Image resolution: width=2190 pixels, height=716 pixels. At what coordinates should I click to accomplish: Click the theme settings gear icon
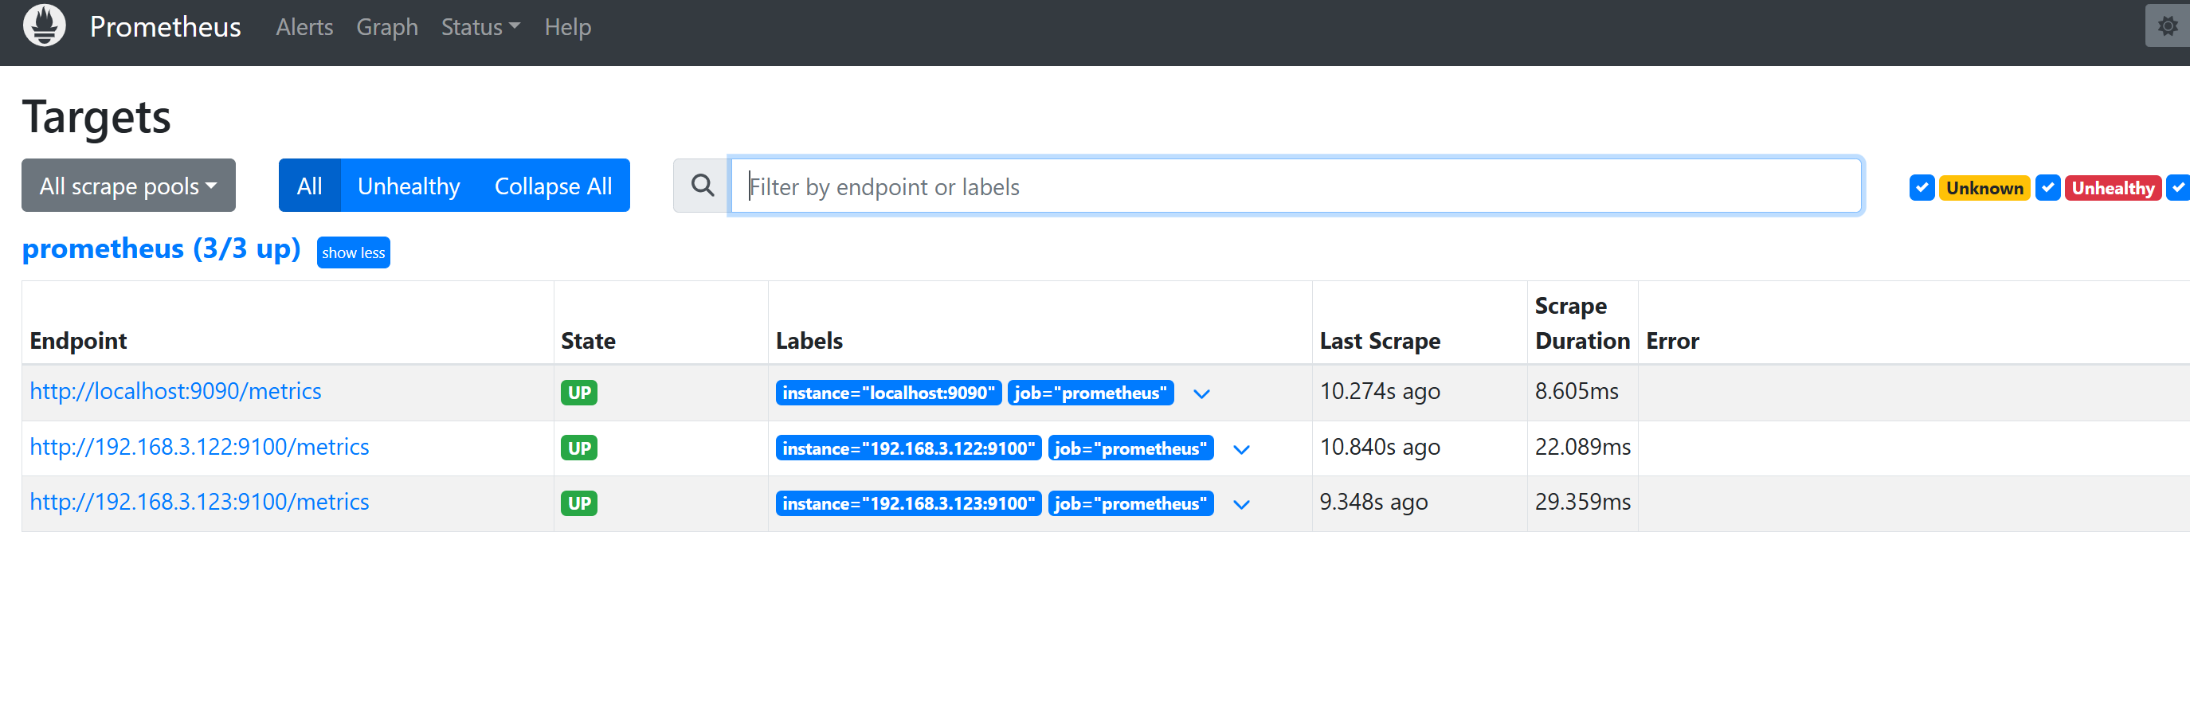(2167, 26)
